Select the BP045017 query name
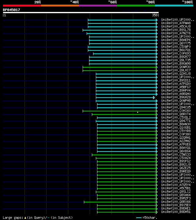Image resolution: width=196 pixels, height=220 pixels. [12, 10]
